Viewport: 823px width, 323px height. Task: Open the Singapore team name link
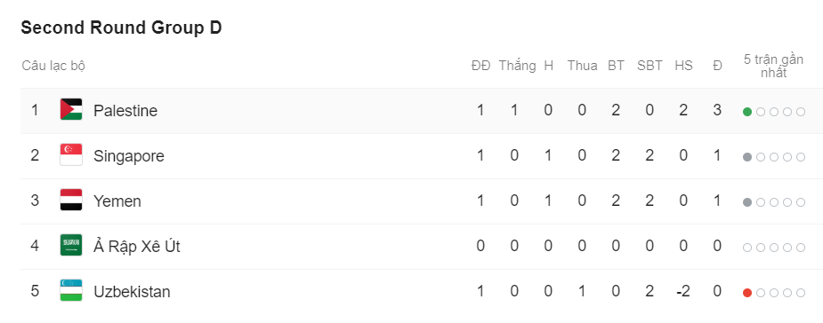coord(129,156)
